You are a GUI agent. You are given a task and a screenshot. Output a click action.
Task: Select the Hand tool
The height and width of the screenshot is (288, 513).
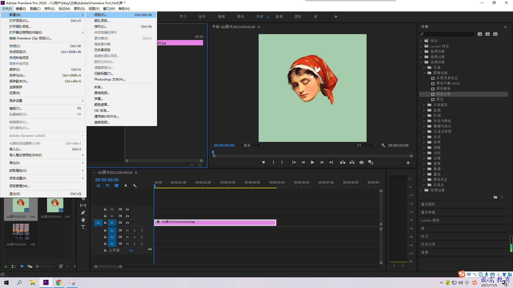[x=83, y=220]
